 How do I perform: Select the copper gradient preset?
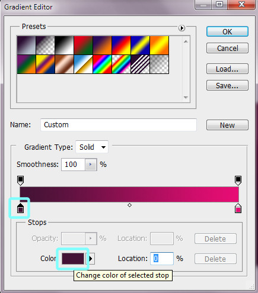point(64,65)
